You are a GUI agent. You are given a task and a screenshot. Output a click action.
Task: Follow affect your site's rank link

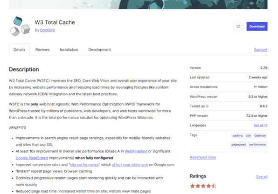click(x=130, y=165)
